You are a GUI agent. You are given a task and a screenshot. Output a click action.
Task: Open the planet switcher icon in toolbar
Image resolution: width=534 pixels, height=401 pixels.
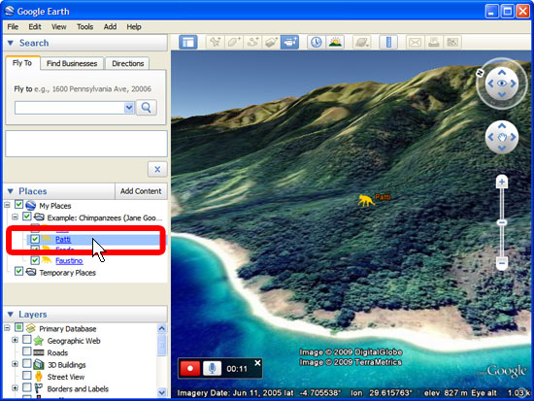tap(361, 43)
